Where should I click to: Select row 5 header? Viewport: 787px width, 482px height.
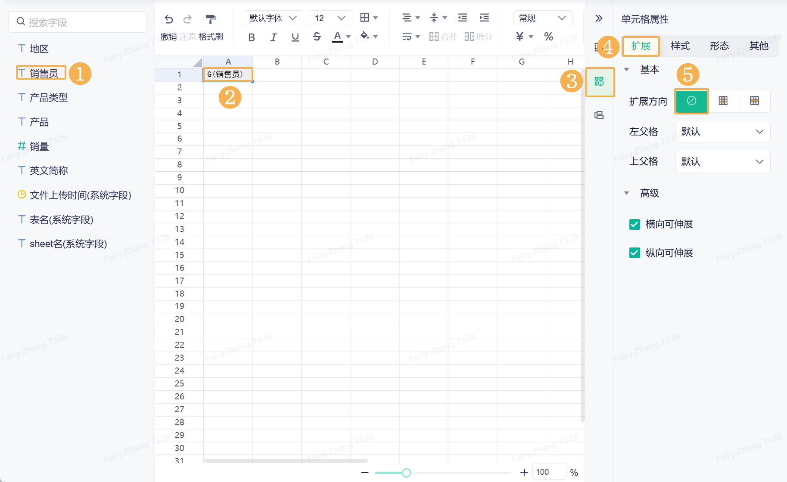point(179,126)
